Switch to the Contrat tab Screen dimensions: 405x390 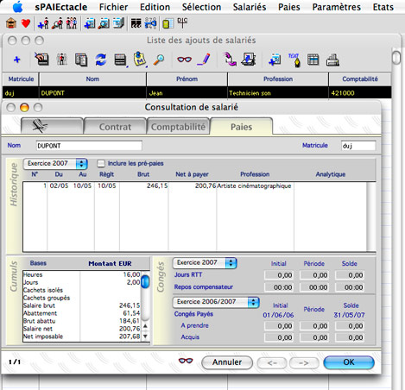click(115, 127)
